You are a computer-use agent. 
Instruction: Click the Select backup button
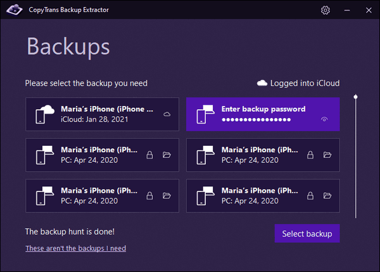307,233
